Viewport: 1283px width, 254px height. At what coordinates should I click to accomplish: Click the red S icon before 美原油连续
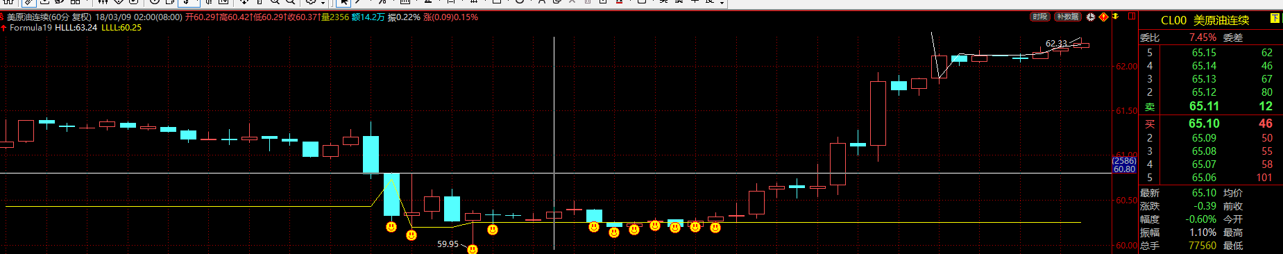point(2,17)
